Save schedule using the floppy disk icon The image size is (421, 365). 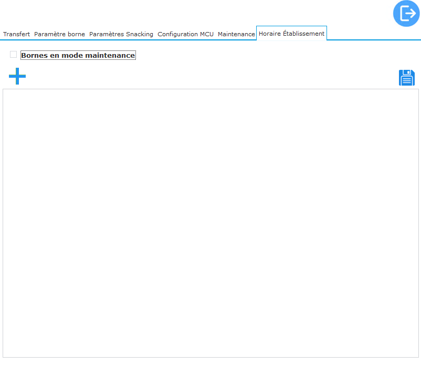406,78
